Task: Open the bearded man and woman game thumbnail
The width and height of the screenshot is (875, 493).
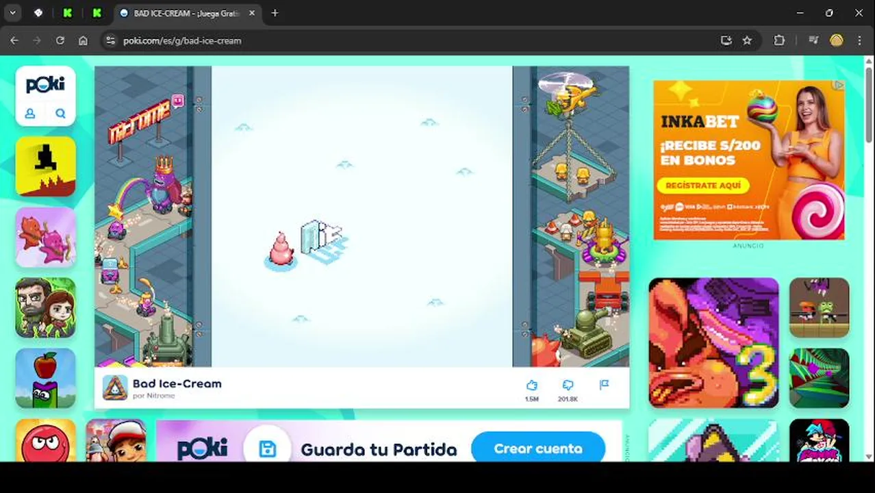Action: click(x=45, y=307)
